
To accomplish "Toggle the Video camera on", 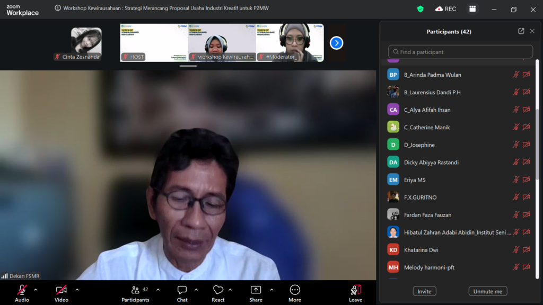I will coord(62,290).
